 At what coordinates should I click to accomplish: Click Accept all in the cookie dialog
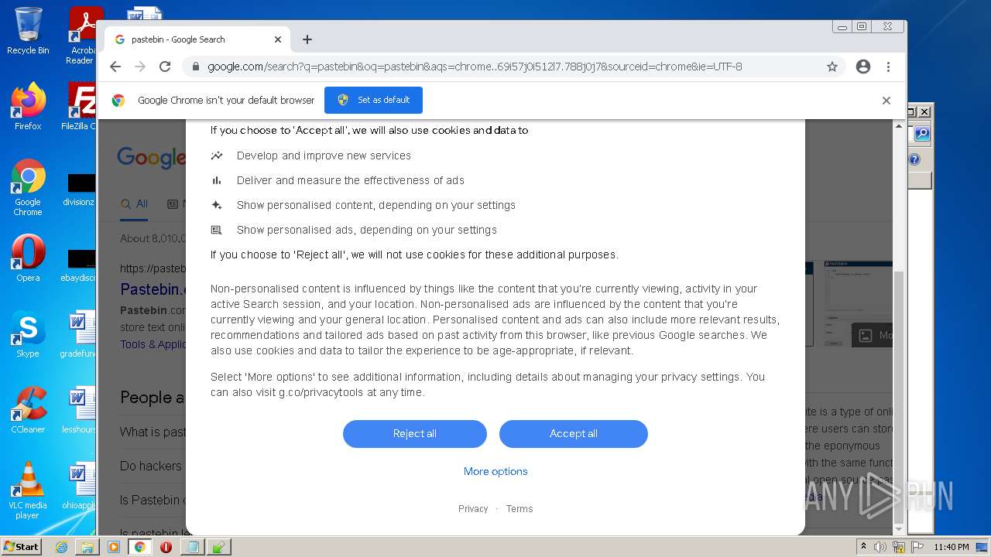[574, 434]
